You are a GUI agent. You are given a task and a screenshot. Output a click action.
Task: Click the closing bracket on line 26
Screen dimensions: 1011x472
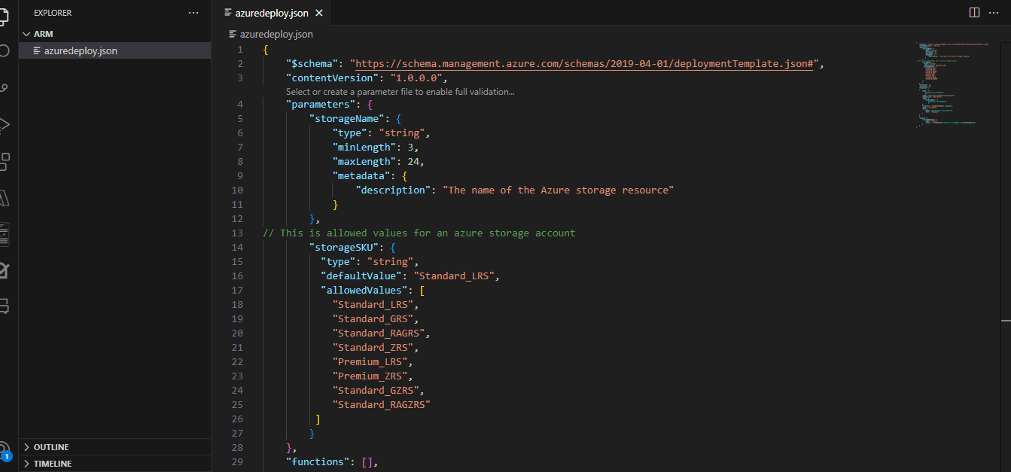click(318, 419)
